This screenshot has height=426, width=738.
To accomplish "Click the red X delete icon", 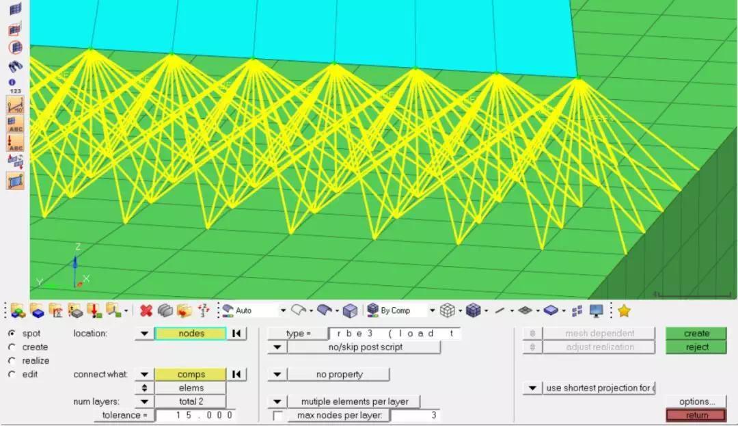I will (146, 310).
